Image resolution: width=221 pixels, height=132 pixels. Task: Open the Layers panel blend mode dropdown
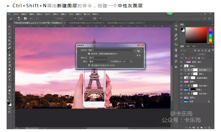pos(188,54)
